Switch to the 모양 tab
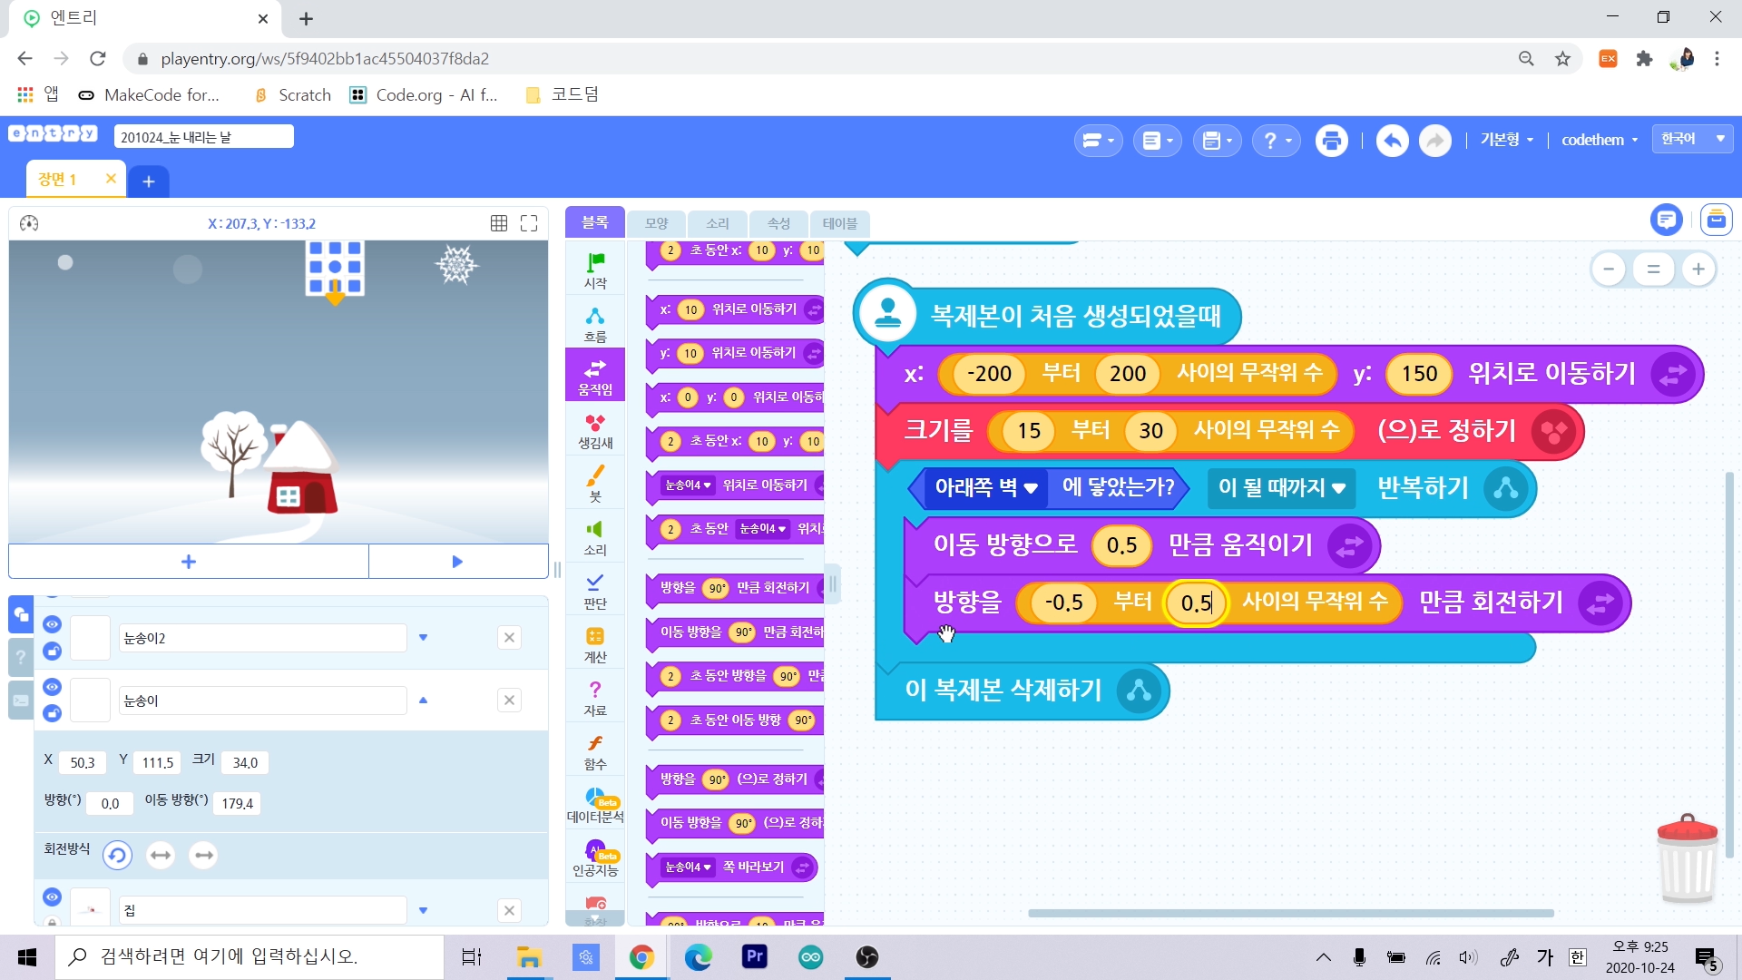This screenshot has height=980, width=1742. (x=656, y=223)
